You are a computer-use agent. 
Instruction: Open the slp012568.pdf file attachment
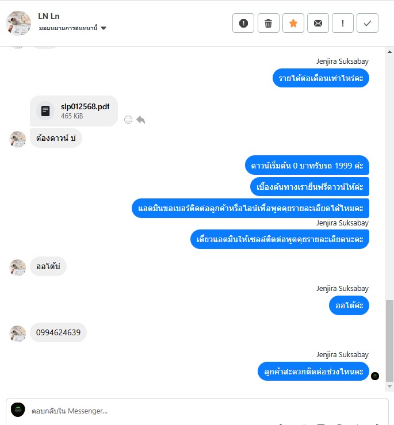pos(74,111)
